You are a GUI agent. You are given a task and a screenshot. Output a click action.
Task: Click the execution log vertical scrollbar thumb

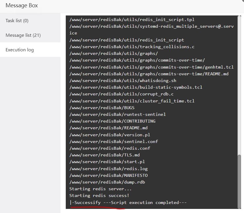pos(240,181)
